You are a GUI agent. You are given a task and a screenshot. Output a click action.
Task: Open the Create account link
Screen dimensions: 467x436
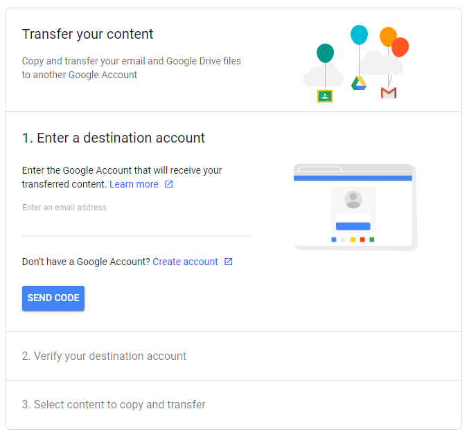185,262
